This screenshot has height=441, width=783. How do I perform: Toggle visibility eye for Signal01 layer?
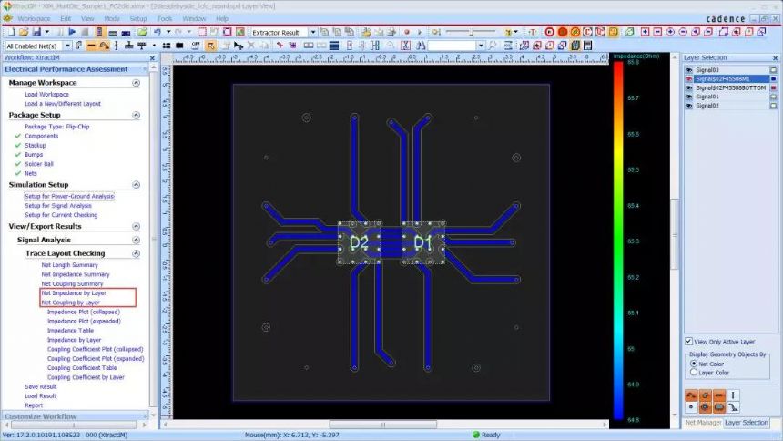(689, 97)
